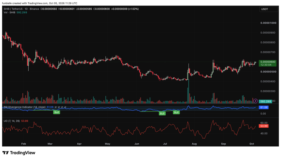The width and height of the screenshot is (281, 159).
Task: Click the TradingView logo at bottom
Action: click(19, 153)
